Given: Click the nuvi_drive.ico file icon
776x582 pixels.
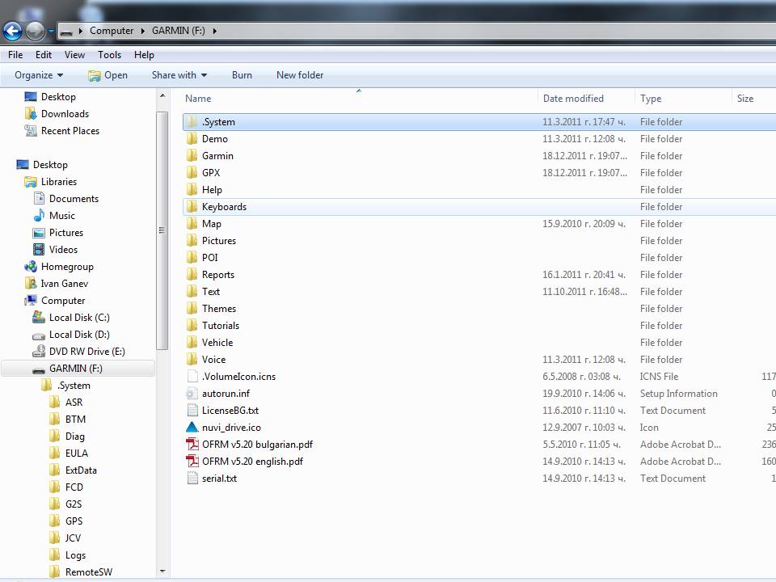Looking at the screenshot, I should [x=192, y=428].
